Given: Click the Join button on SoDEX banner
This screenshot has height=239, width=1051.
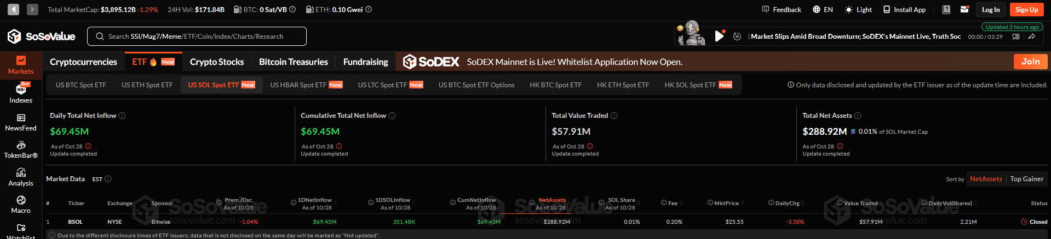Looking at the screenshot, I should (1030, 62).
